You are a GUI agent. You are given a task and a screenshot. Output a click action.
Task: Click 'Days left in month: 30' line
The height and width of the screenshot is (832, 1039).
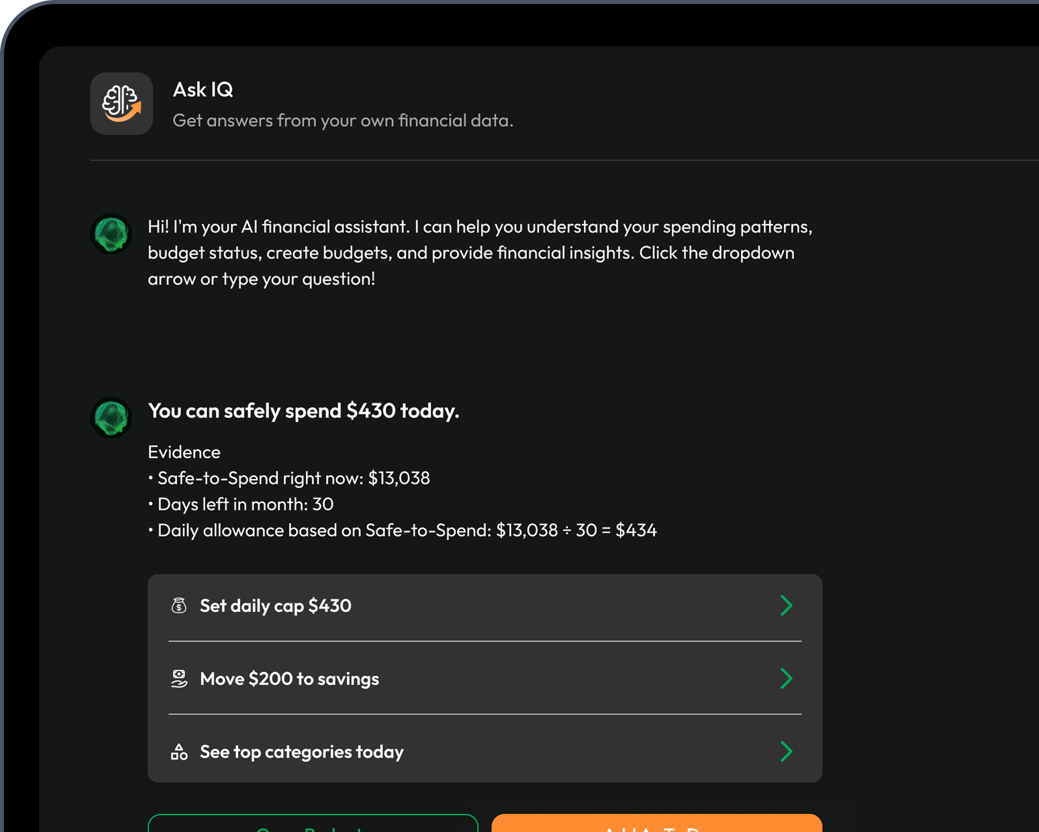click(x=241, y=504)
